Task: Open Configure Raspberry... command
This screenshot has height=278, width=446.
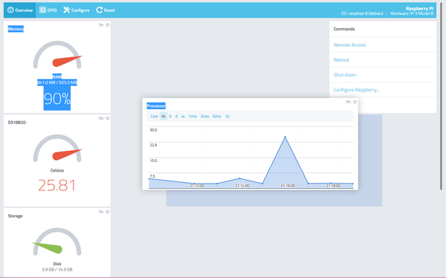Action: [x=356, y=90]
